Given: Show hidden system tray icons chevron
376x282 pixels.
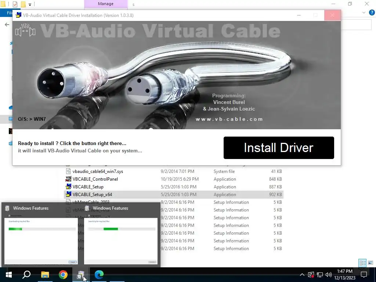Looking at the screenshot, I should [302, 275].
